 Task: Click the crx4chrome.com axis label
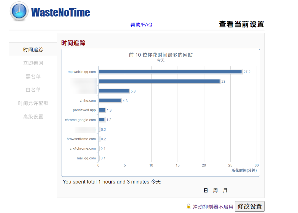tap(83, 149)
